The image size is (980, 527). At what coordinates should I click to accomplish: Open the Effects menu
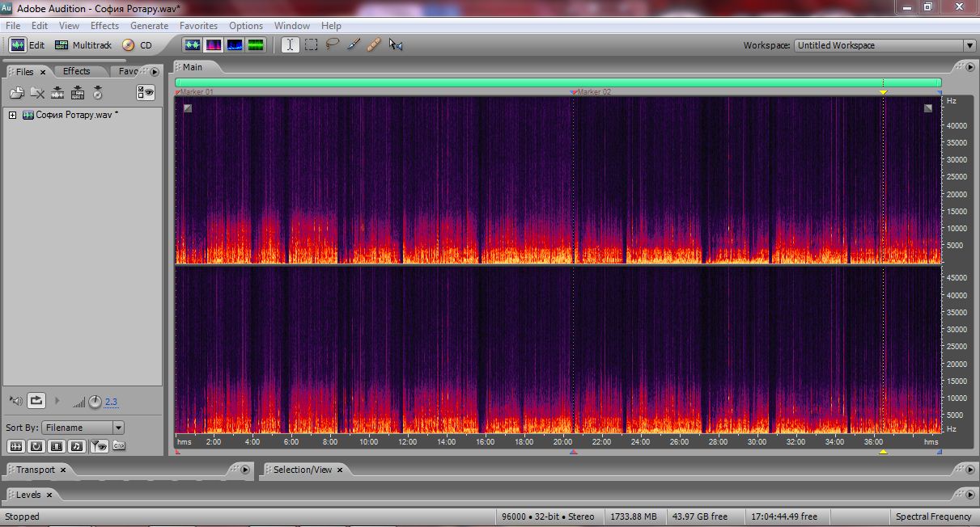coord(104,26)
